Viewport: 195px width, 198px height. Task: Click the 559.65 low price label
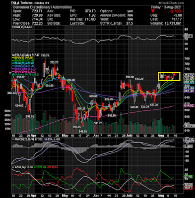pos(76,127)
